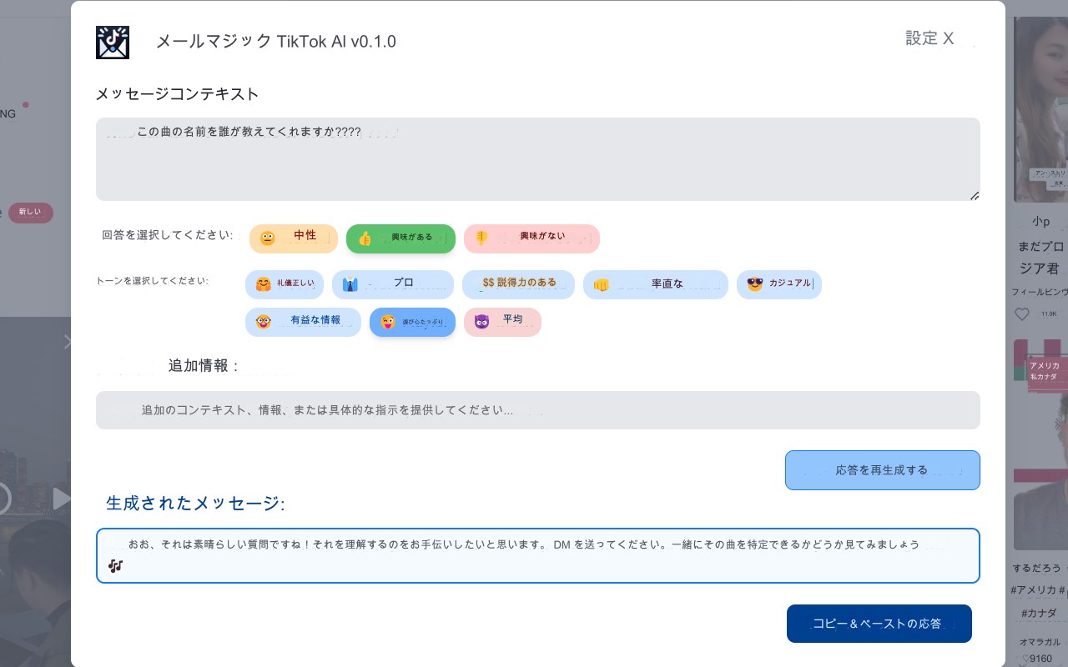Choose the 有益な情報 informative tone
Viewport: 1068px width, 667px height.
point(303,322)
